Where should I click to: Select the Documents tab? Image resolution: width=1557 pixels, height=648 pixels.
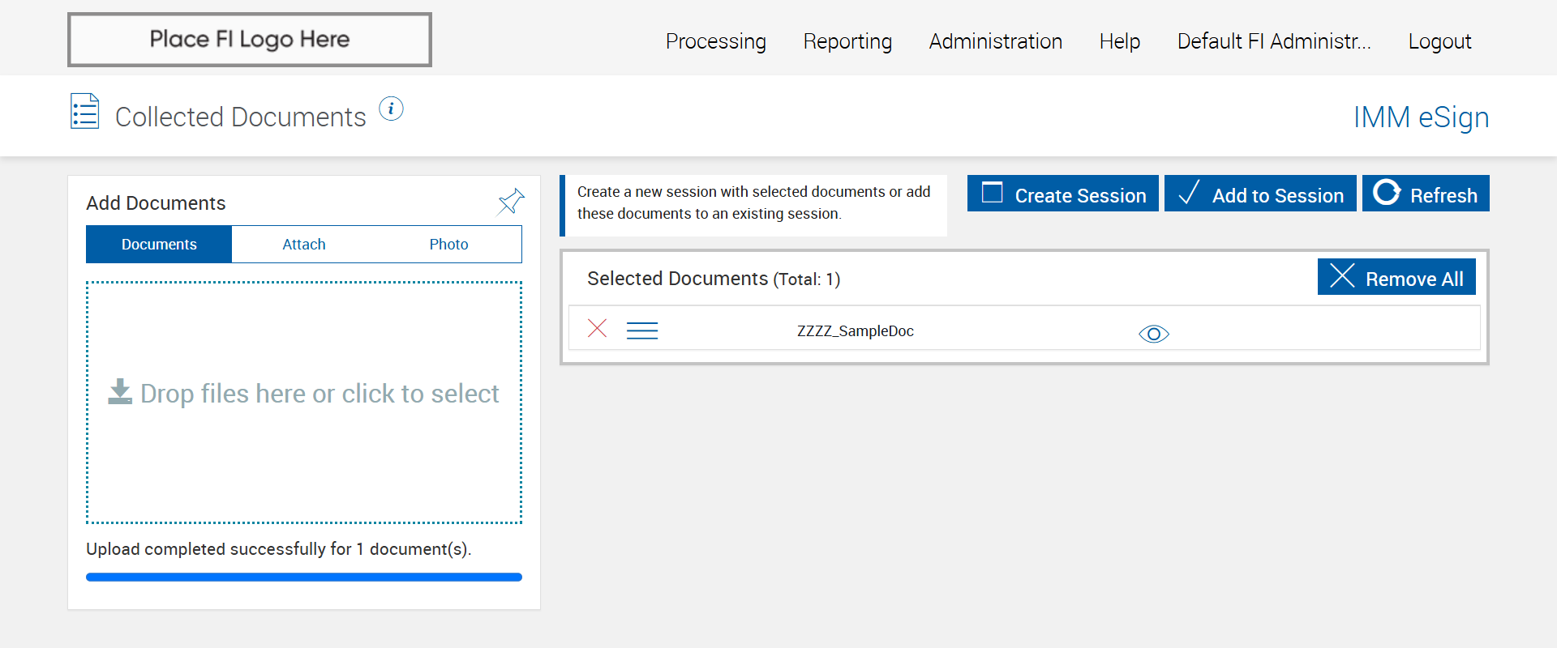(x=159, y=245)
